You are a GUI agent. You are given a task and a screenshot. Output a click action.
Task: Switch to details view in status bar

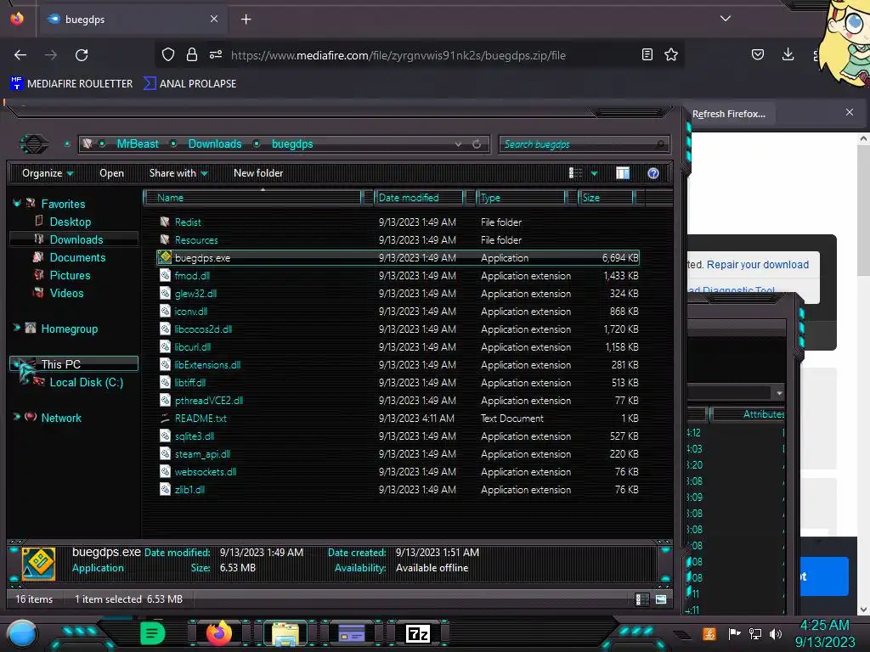642,599
